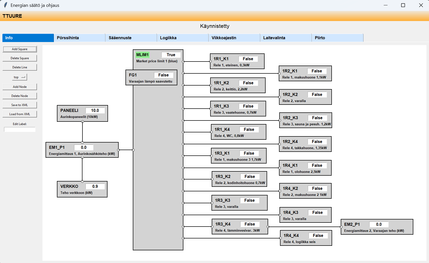Image resolution: width=429 pixels, height=263 pixels.
Task: Click the Delete Line button
Action: coord(20,67)
